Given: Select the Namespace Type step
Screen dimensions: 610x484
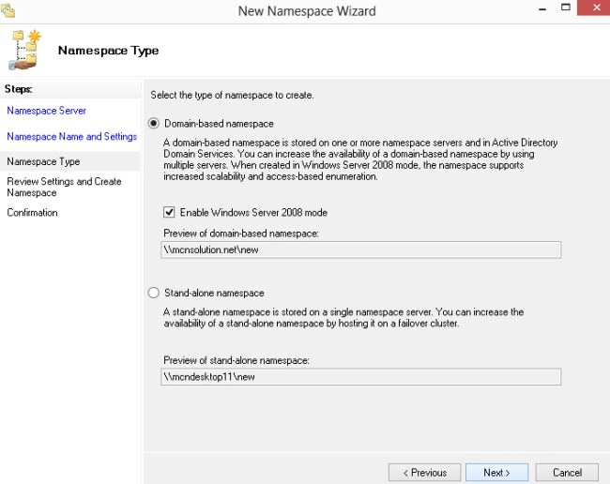Looking at the screenshot, I should (x=43, y=161).
